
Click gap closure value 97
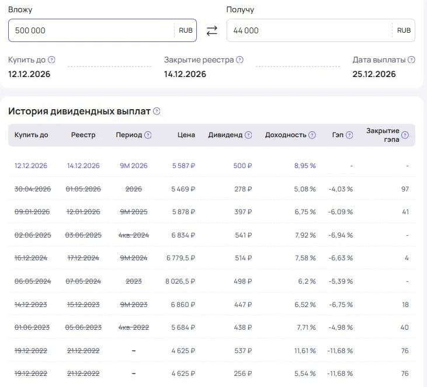(405, 189)
